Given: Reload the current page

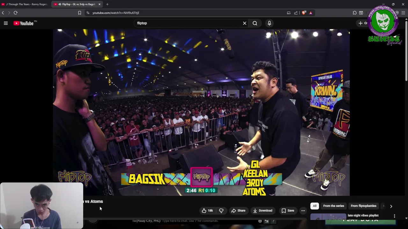Looking at the screenshot, I should [x=15, y=13].
